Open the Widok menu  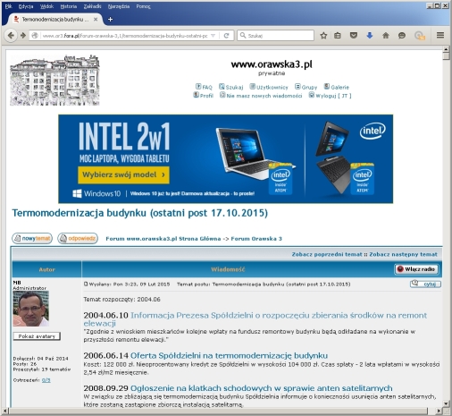(x=46, y=6)
